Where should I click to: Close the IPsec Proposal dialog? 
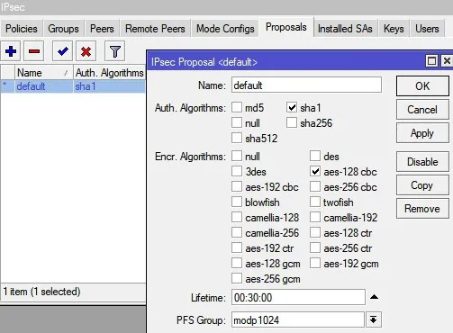(447, 61)
